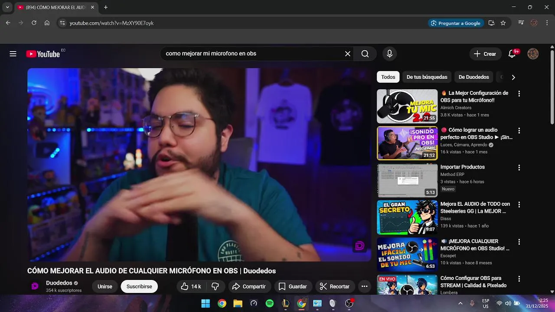This screenshot has width=555, height=312.
Task: Open the Windows Start menu
Action: (206, 303)
